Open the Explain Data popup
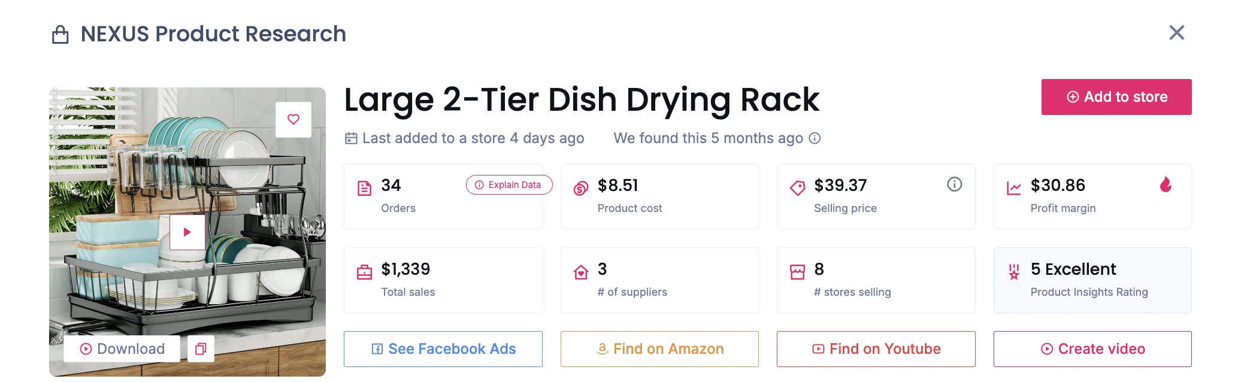Image resolution: width=1241 pixels, height=382 pixels. pos(508,184)
